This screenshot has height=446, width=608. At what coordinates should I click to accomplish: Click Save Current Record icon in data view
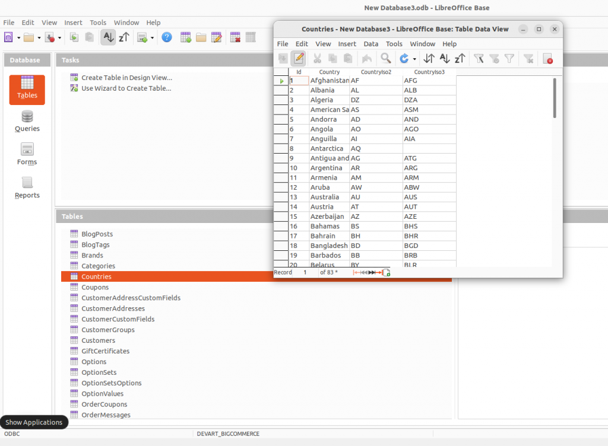[283, 59]
